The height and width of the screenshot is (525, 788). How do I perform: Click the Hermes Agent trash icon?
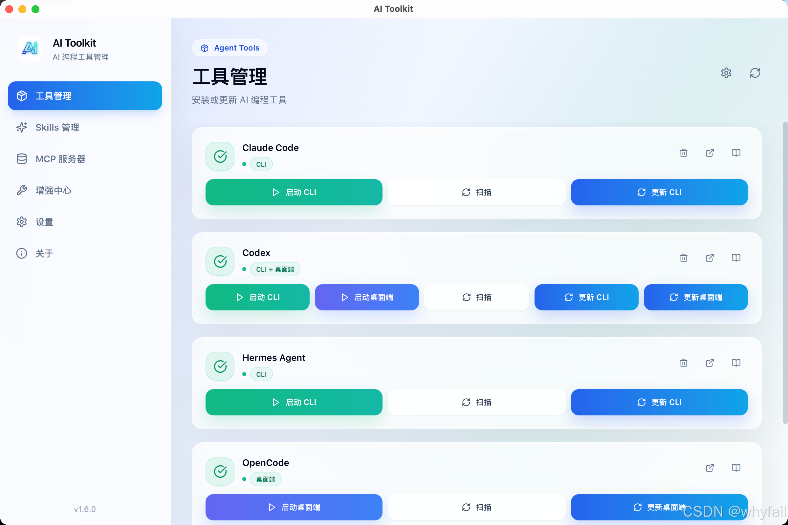684,363
